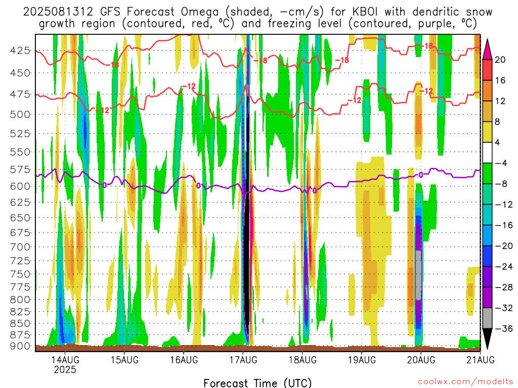The height and width of the screenshot is (388, 518).
Task: Pick the gray -36 to -32 colorbar swatch
Action: tap(487, 318)
